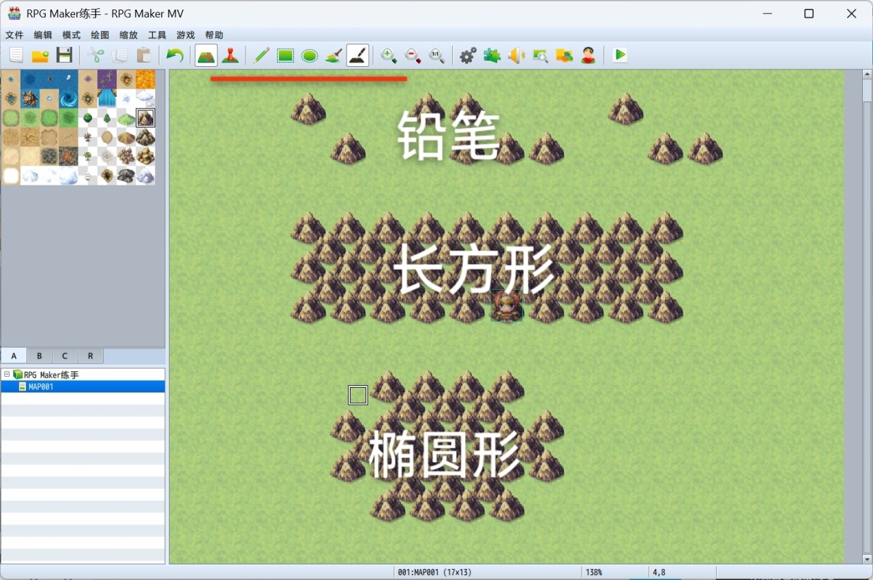
Task: Open the 绘图 menu
Action: pos(100,35)
